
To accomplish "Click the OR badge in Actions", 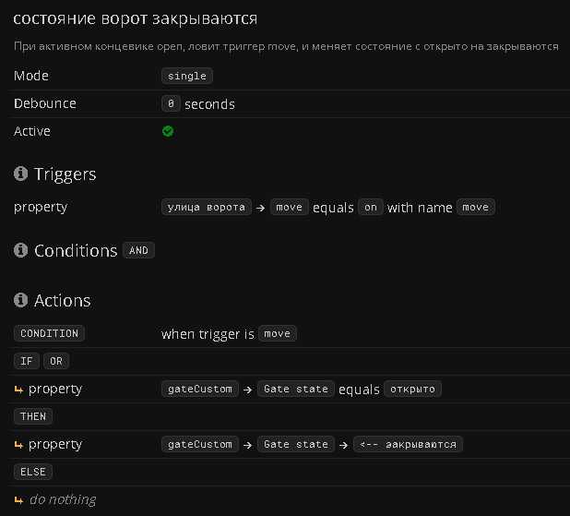I will 56,361.
